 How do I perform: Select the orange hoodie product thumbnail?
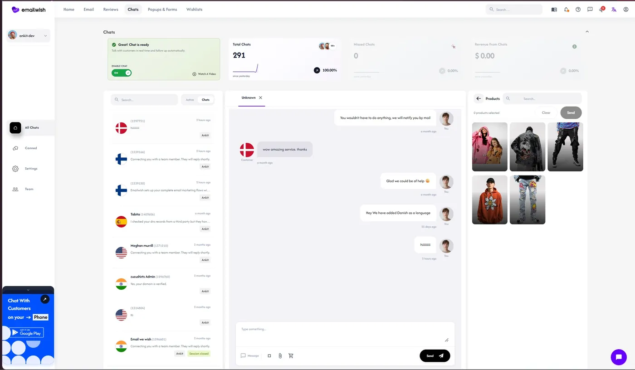pos(490,200)
